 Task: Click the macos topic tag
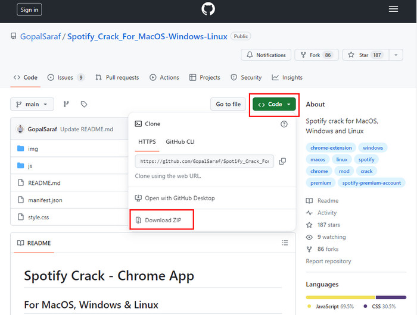(318, 159)
